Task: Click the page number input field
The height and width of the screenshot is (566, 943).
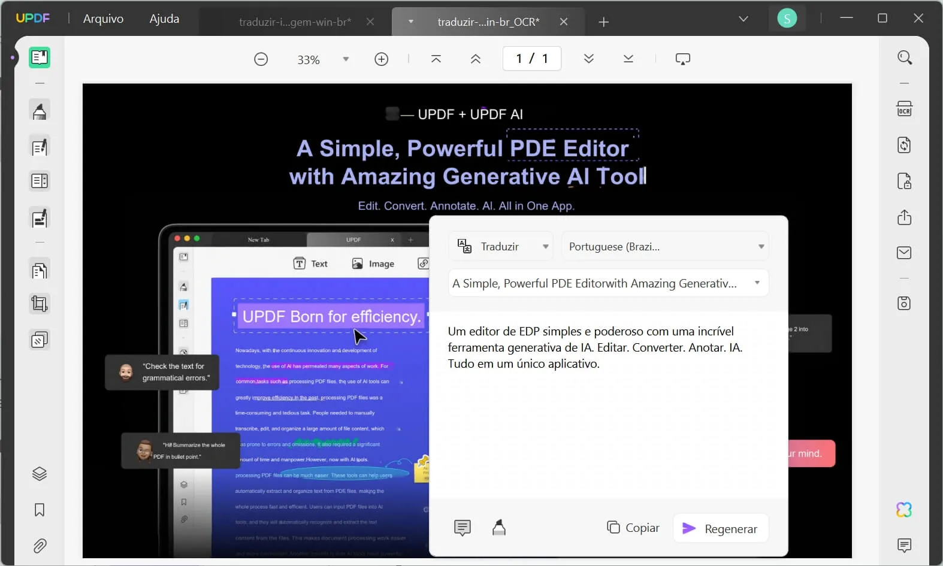Action: (531, 59)
